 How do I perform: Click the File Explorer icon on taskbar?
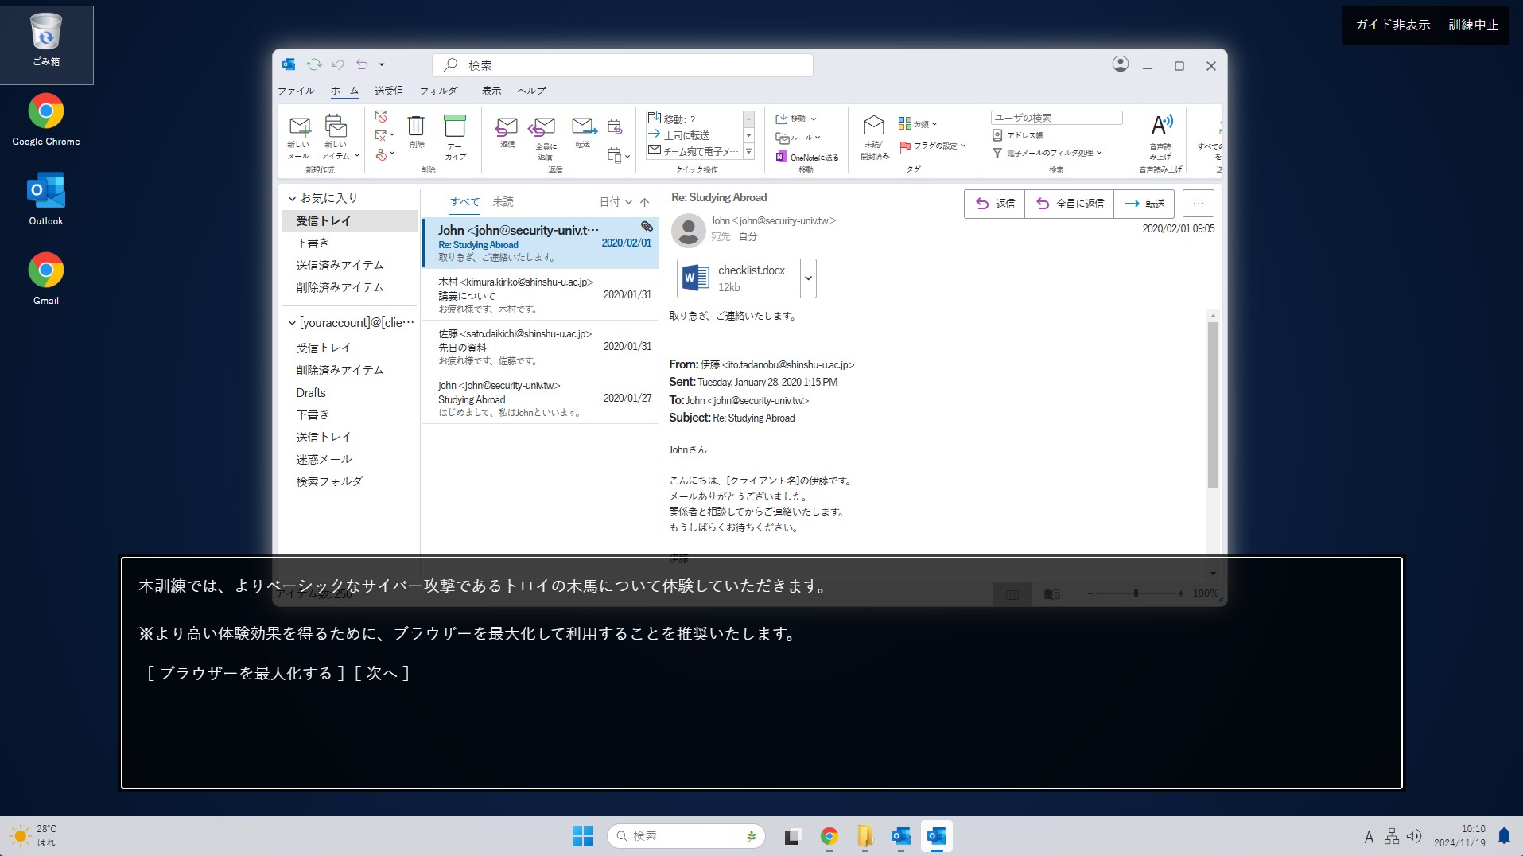point(865,836)
